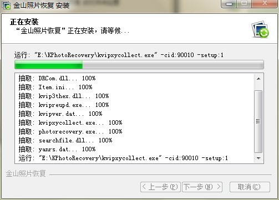Click the 取消(C) cancel button
The image size is (279, 200).
tap(250, 187)
